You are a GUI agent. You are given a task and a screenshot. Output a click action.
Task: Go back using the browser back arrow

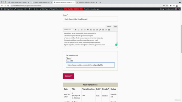(x=2, y=6)
